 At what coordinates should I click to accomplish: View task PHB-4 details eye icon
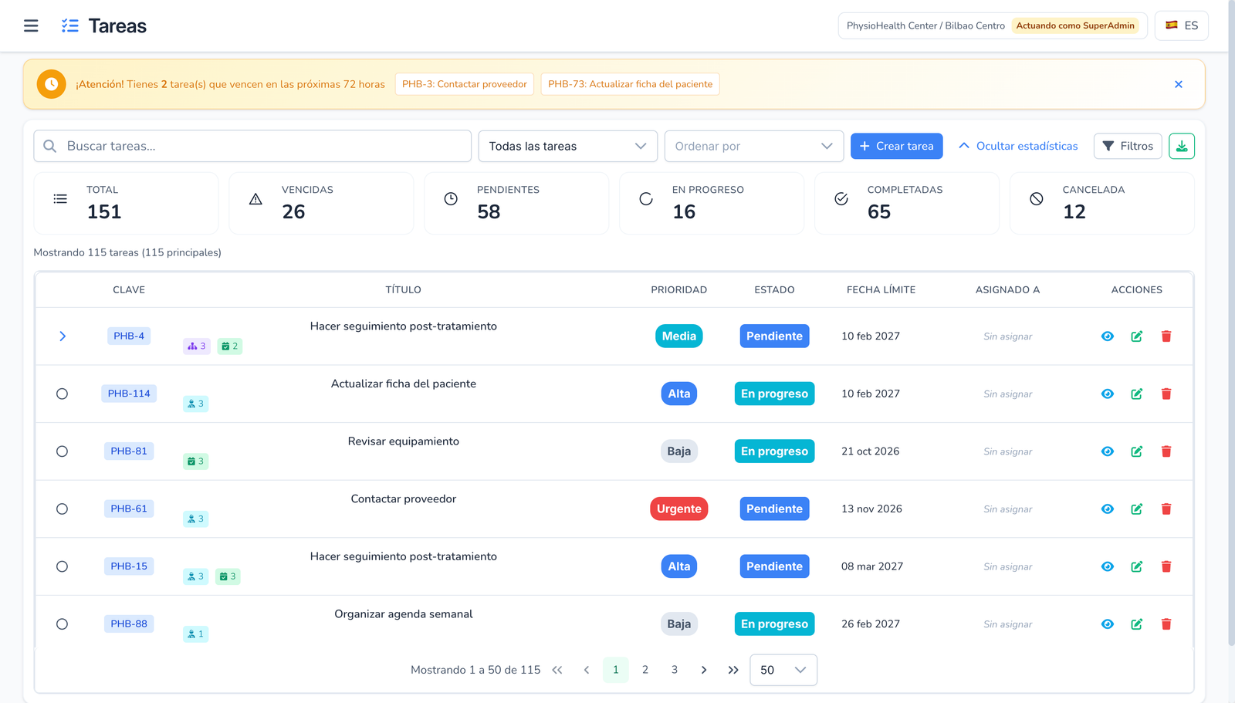pos(1107,336)
